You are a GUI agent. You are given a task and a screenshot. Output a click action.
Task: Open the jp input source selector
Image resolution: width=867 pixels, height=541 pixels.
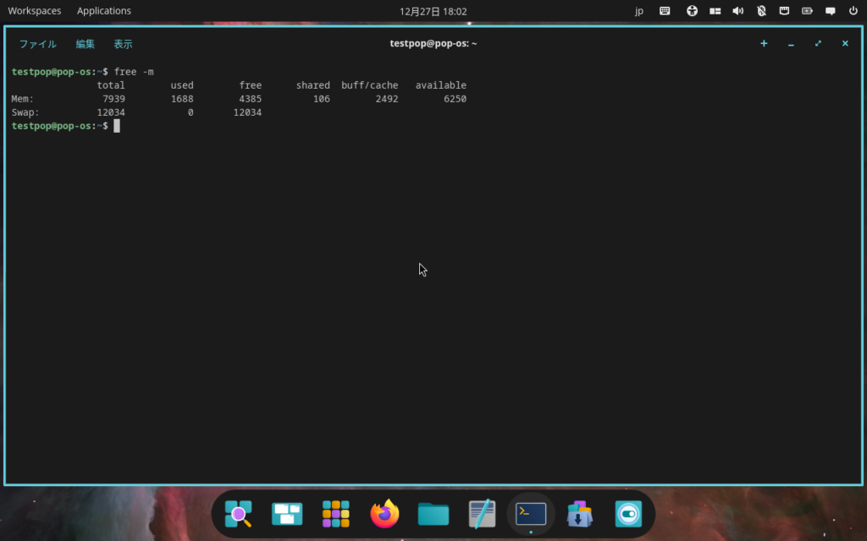click(639, 11)
